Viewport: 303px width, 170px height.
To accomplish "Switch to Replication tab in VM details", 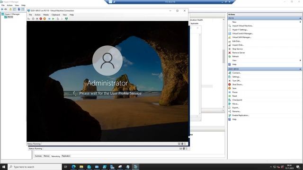I will 66,156.
